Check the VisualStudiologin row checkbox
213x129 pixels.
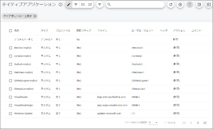[11, 106]
